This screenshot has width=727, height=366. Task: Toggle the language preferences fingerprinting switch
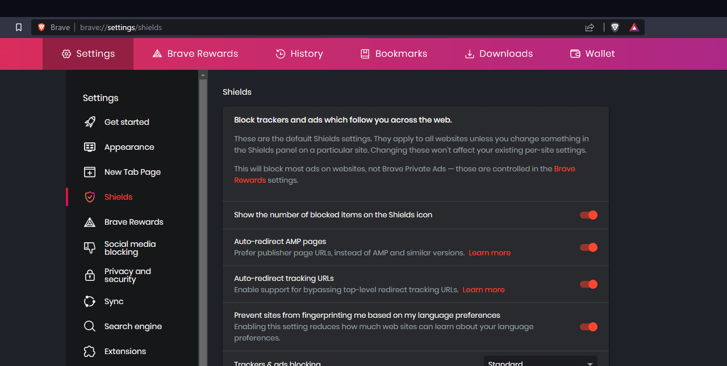[x=588, y=327]
